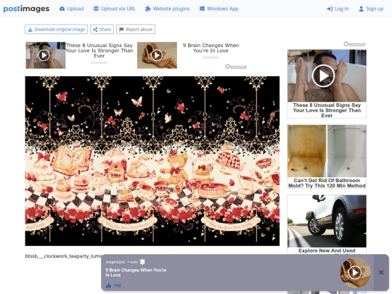Open '9 Brain Changes When You're In Love' banner text
Image resolution: width=392 pixels, height=294 pixels.
pyautogui.click(x=211, y=48)
